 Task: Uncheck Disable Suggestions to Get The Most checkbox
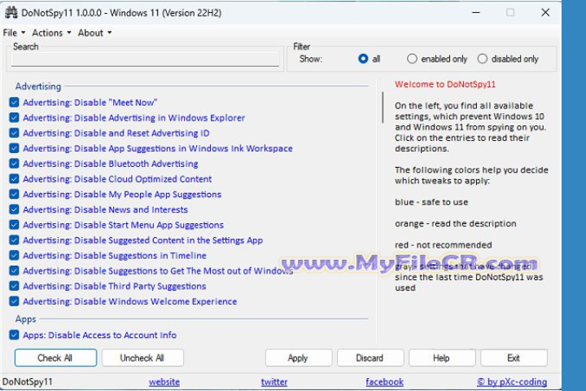(x=14, y=270)
